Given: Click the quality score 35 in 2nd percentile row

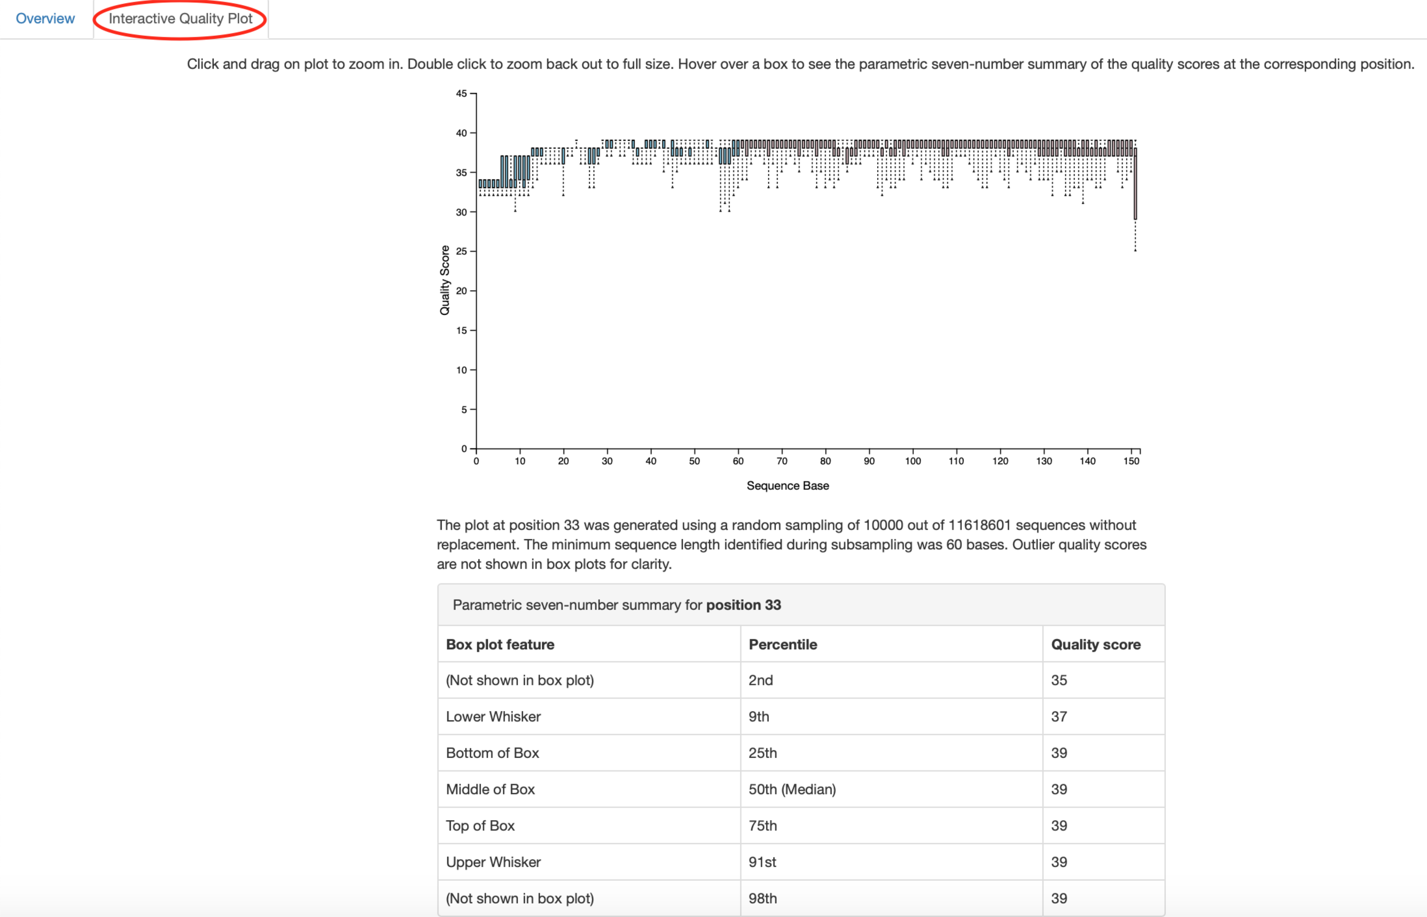Looking at the screenshot, I should [x=1059, y=680].
